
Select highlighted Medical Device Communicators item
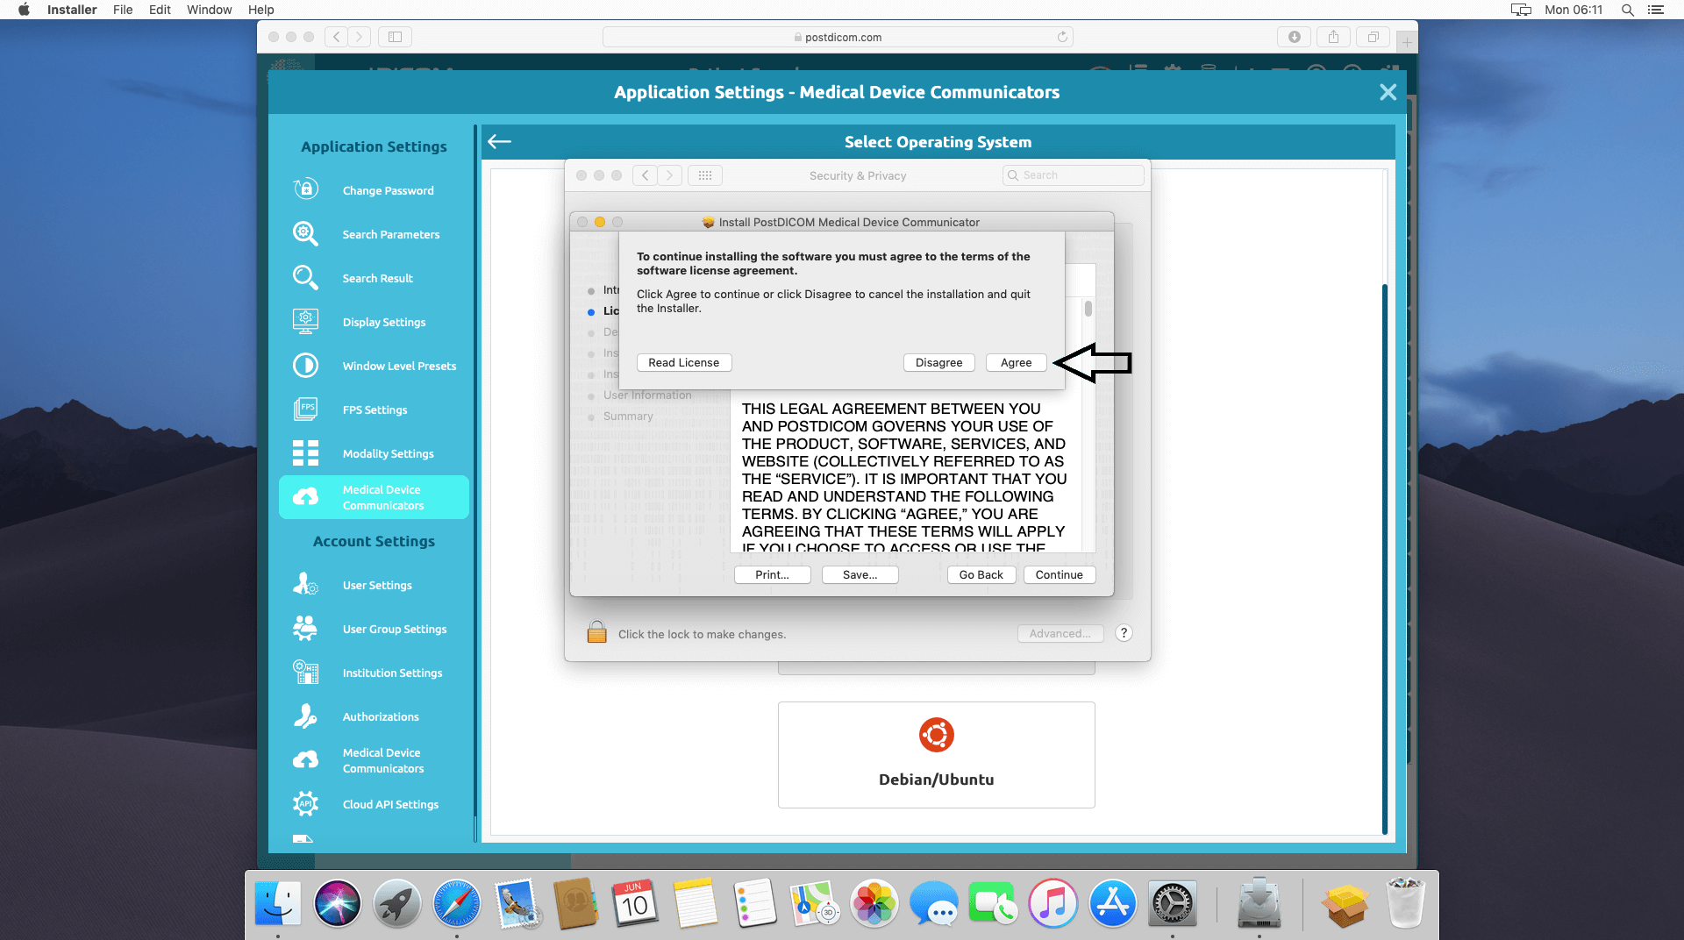click(374, 497)
